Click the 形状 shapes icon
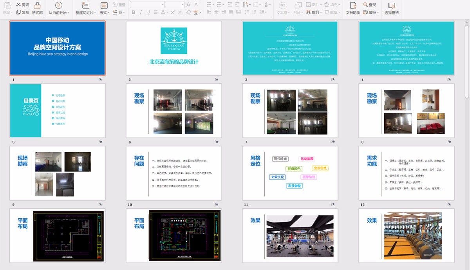 tap(298, 5)
